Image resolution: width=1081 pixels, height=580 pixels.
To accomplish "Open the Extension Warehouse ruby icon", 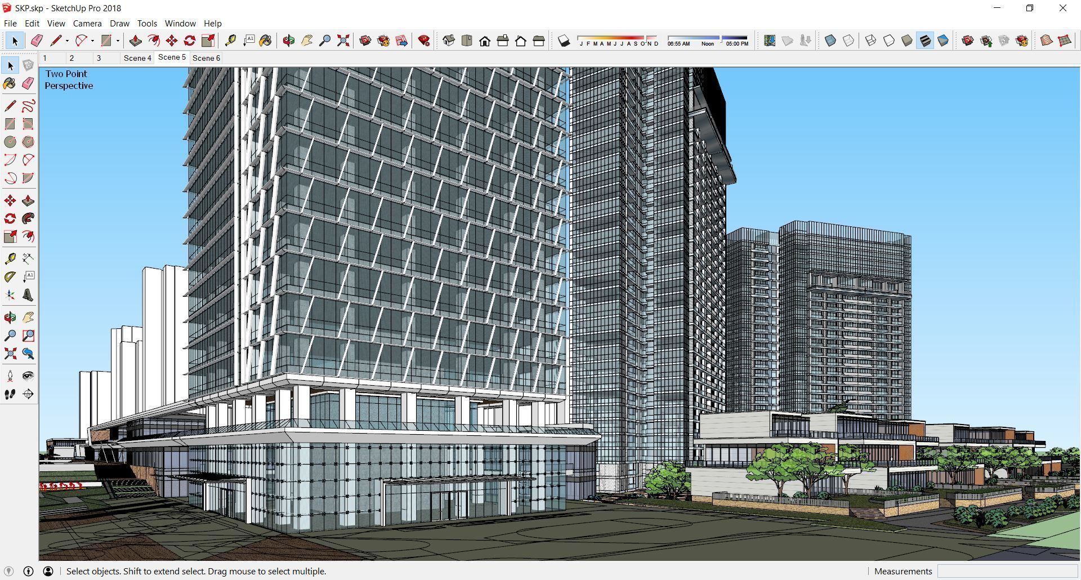I will [424, 41].
